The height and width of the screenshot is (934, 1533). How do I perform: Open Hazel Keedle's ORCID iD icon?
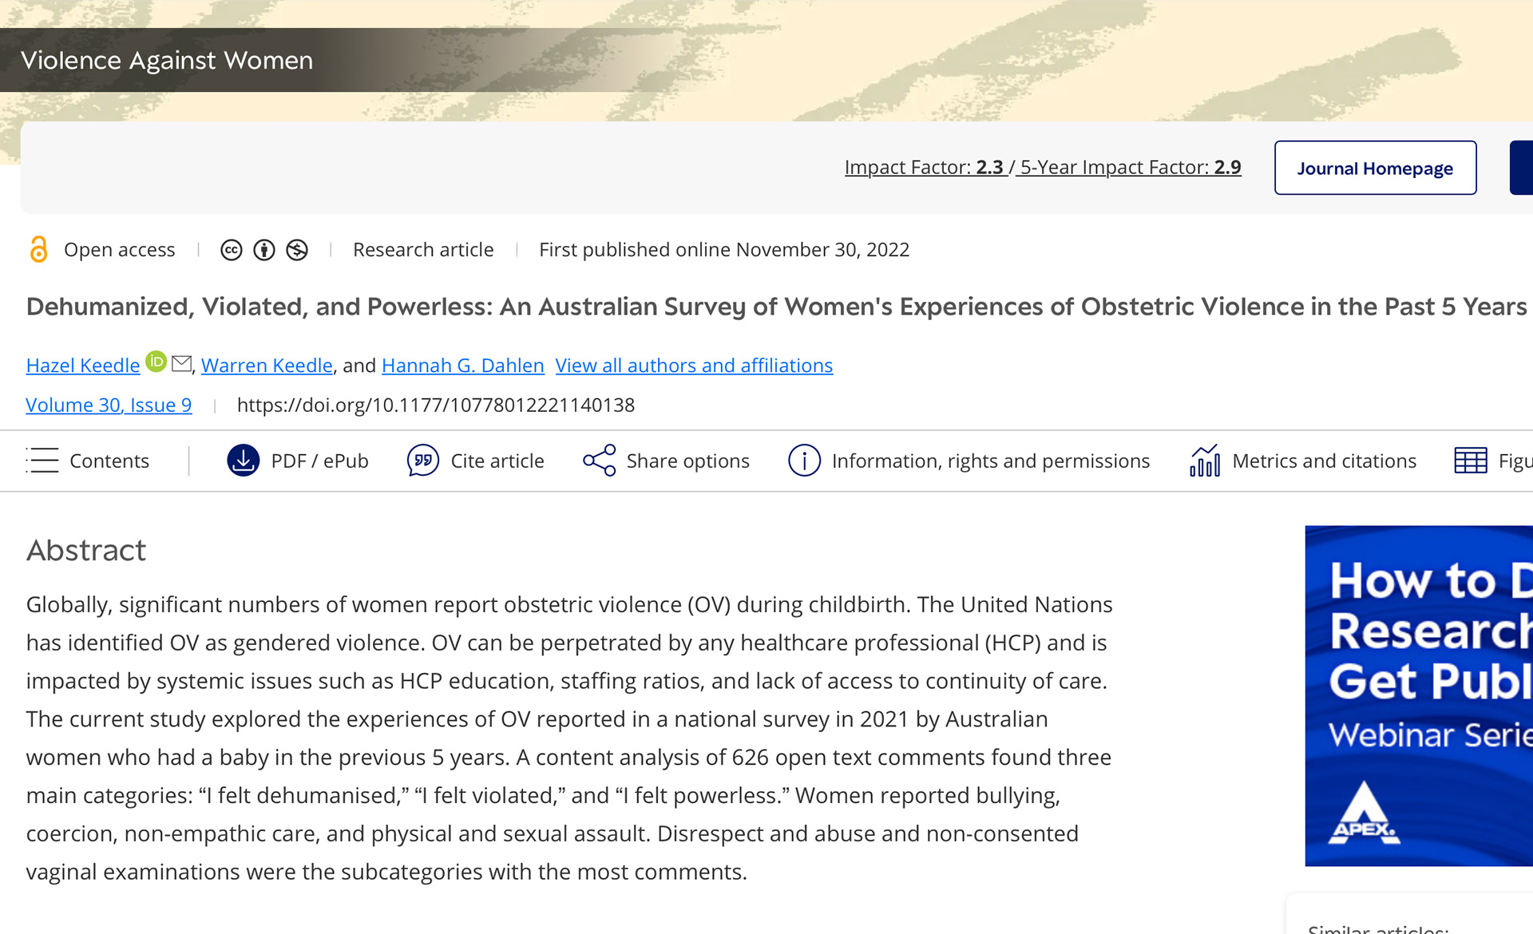(x=156, y=362)
